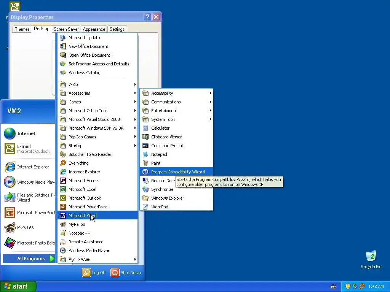390x292 pixels.
Task: Open Windows Explorer from Accessories
Action: (177, 198)
